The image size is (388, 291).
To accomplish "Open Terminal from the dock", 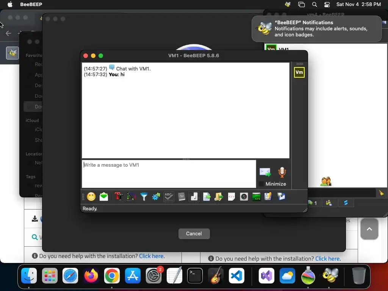I will coord(195,275).
